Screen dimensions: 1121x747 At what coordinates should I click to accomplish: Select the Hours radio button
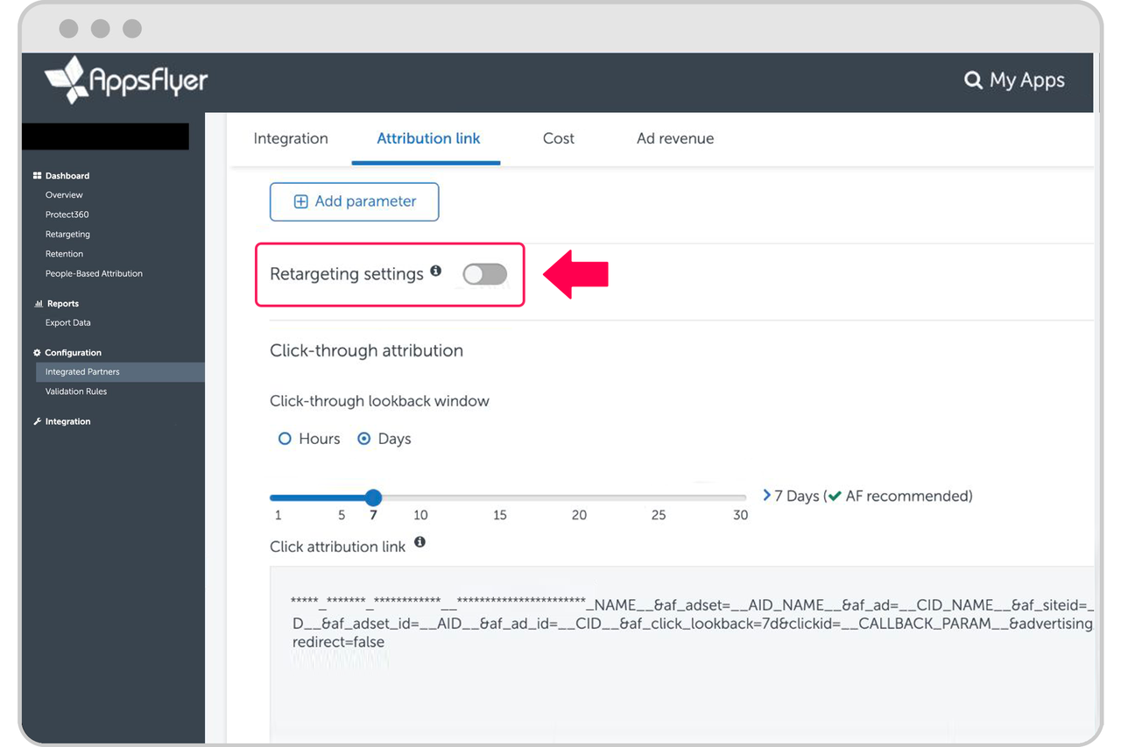[x=285, y=439]
